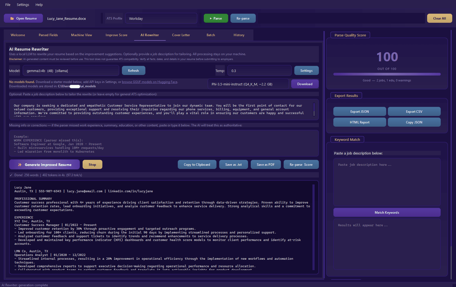Click the play icon on Parse button

[x=211, y=18]
